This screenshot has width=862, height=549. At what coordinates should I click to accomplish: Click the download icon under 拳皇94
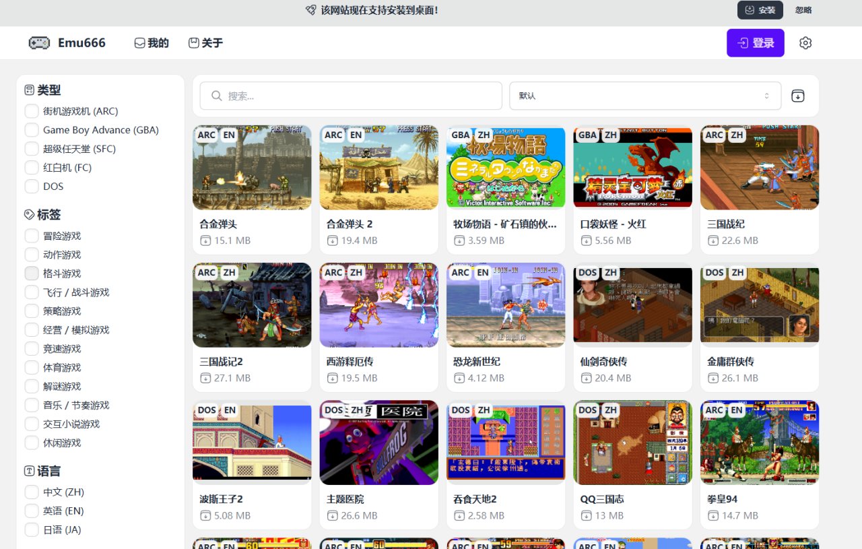pyautogui.click(x=712, y=515)
